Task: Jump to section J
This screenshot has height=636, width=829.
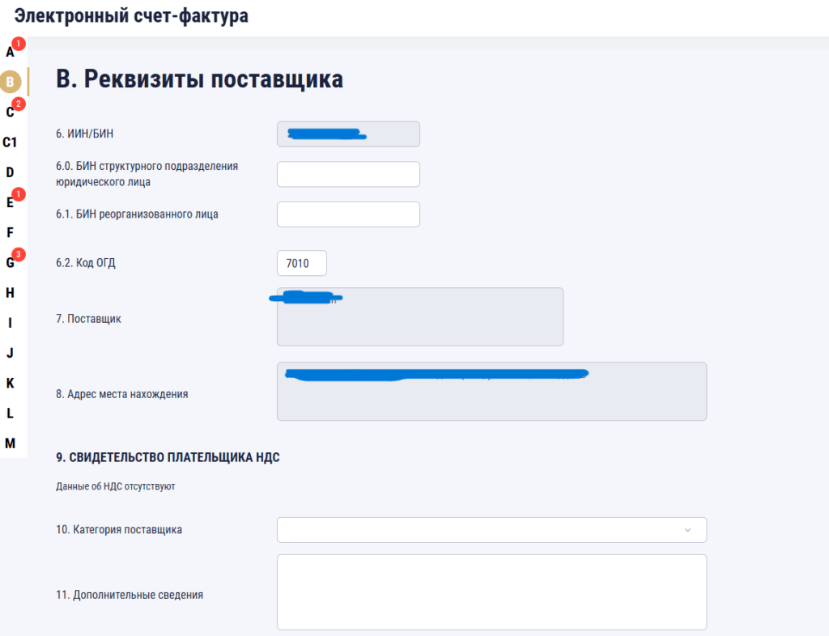Action: point(11,353)
